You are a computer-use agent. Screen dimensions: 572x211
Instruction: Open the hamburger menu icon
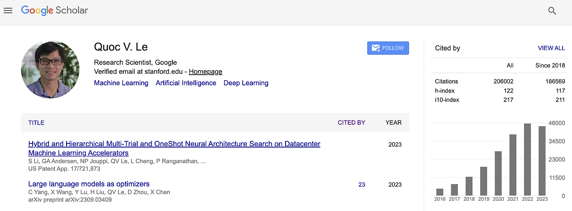point(8,10)
